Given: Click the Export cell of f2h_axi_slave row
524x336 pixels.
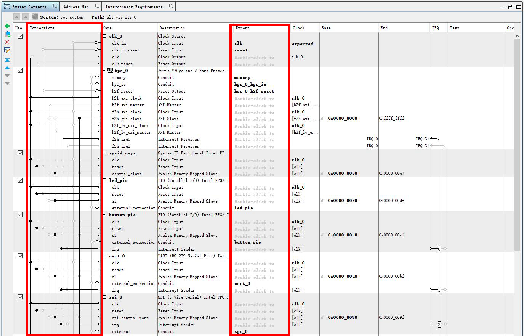Looking at the screenshot, I should click(x=261, y=119).
